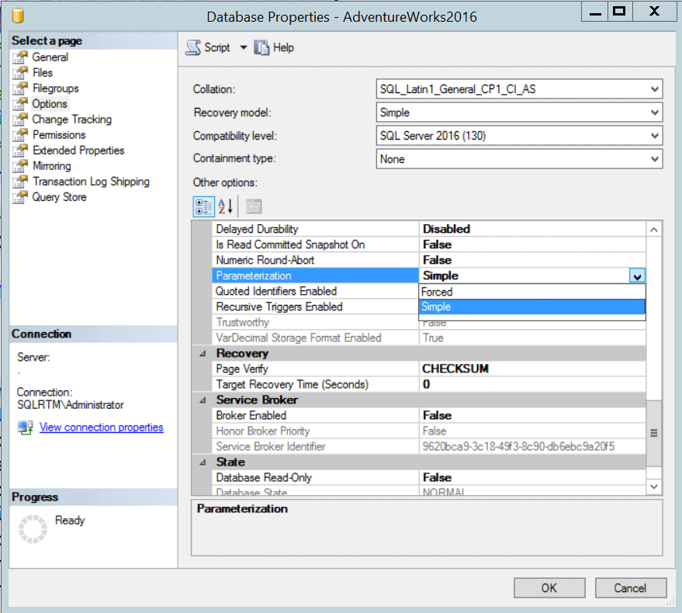This screenshot has width=682, height=613.
Task: Collapse the Recovery category
Action: click(203, 353)
